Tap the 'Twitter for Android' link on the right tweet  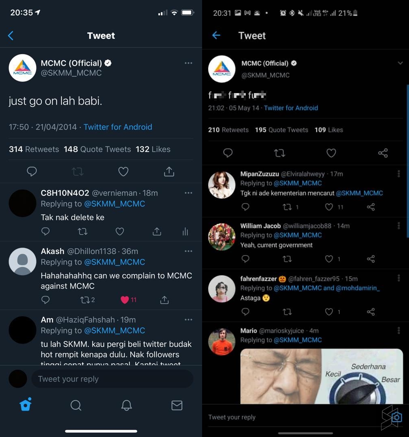291,108
